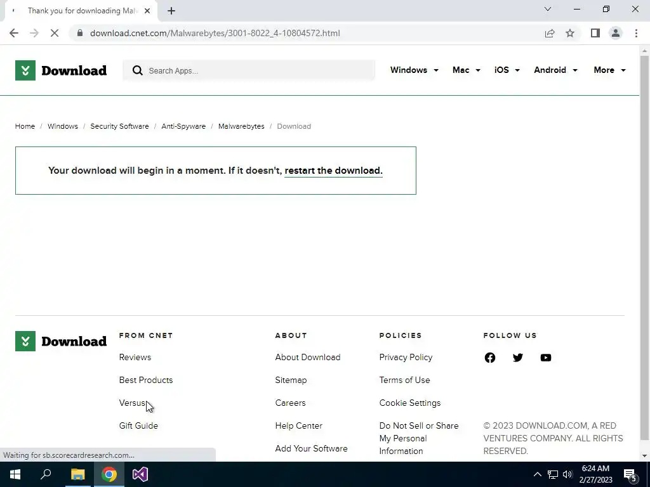
Task: Open the Sitemap link
Action: (291, 380)
